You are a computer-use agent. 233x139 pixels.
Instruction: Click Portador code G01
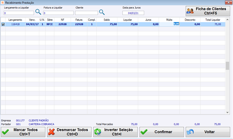tap(18, 124)
